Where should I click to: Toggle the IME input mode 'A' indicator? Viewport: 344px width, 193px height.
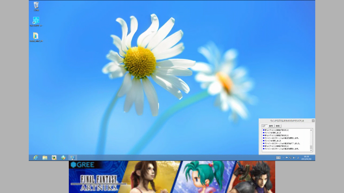tap(298, 158)
